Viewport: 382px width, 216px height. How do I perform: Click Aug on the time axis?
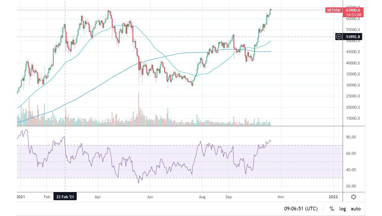[202, 197]
